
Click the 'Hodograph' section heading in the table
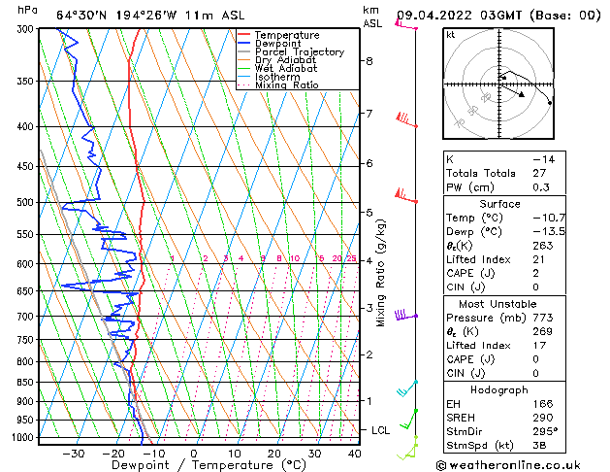[x=499, y=390]
